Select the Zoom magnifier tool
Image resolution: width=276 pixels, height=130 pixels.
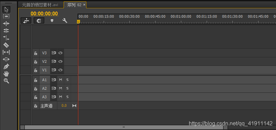(x=6, y=81)
